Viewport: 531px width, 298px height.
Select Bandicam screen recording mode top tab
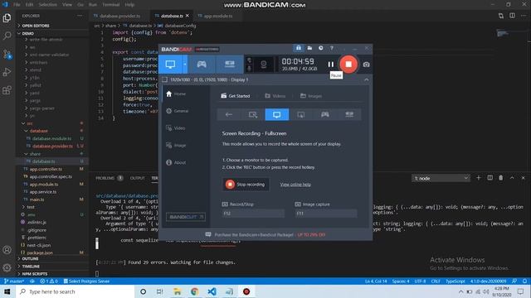tap(170, 65)
